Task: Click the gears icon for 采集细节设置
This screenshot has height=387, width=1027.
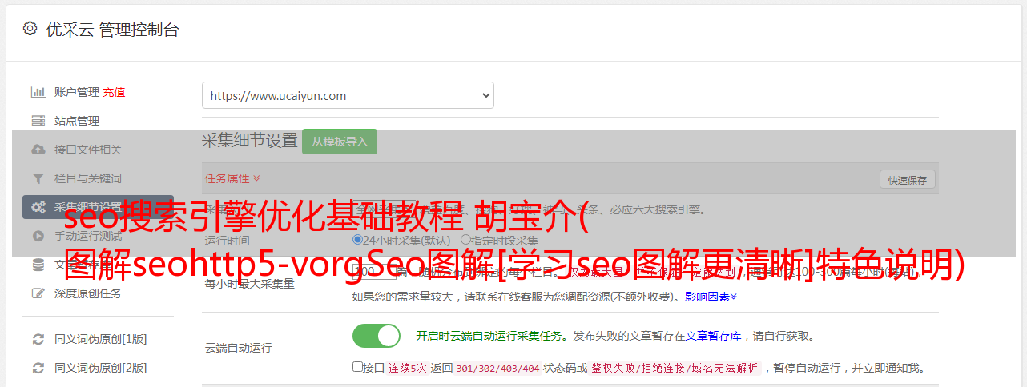Action: click(x=38, y=207)
